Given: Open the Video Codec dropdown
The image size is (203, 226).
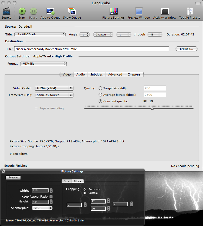Looking at the screenshot, I should [54, 88].
